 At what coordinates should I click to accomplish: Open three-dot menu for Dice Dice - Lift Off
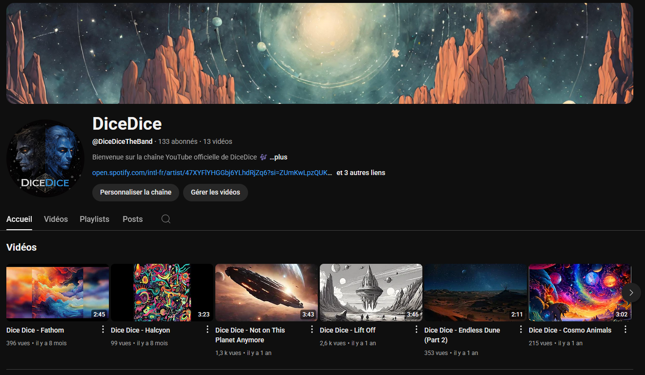(x=416, y=330)
